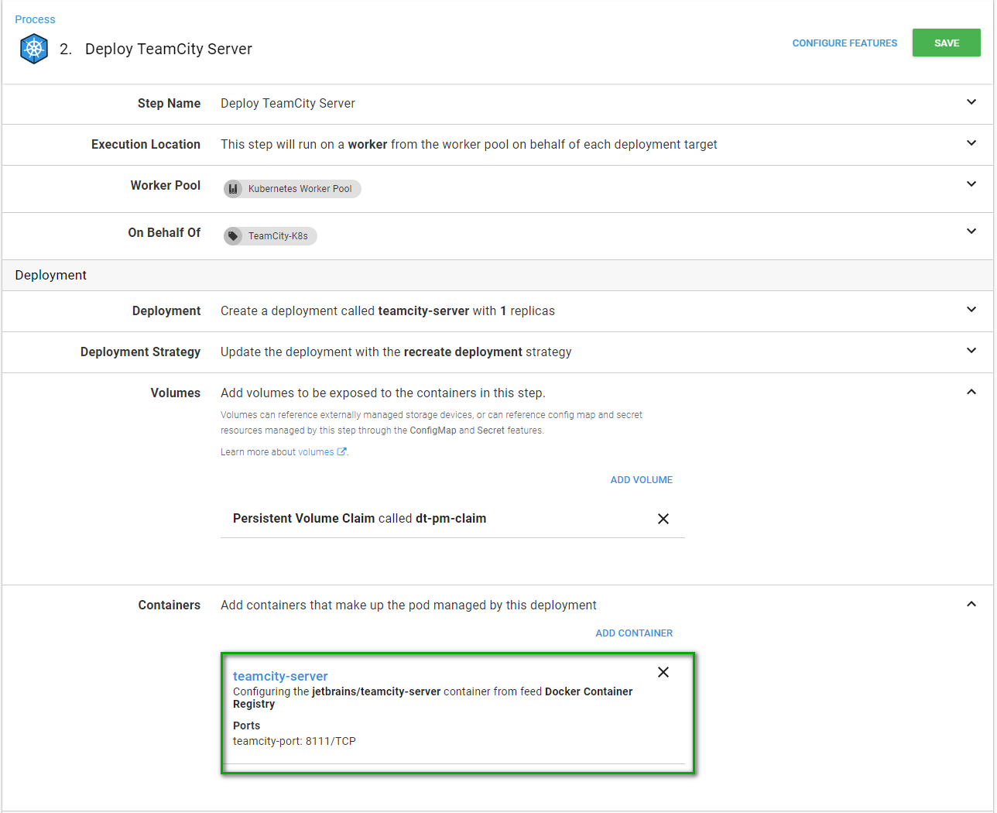Click the external link icon beside volumes

pyautogui.click(x=341, y=452)
